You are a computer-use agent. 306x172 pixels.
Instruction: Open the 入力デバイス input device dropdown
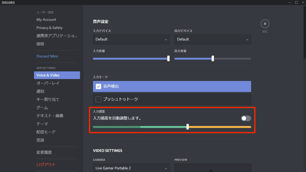[x=131, y=39]
